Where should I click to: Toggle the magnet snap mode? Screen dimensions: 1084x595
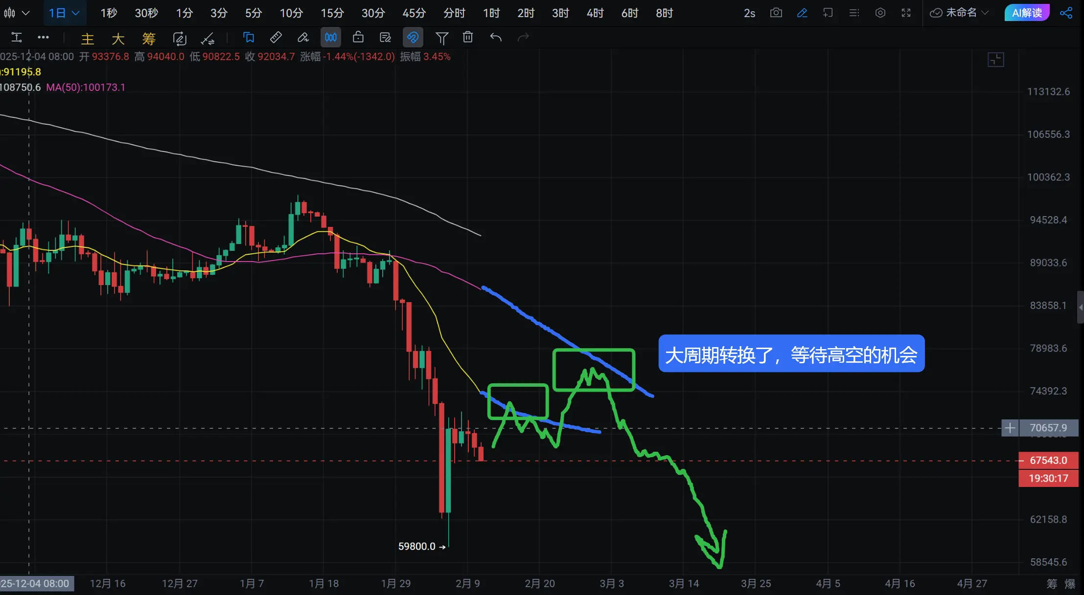pyautogui.click(x=413, y=37)
